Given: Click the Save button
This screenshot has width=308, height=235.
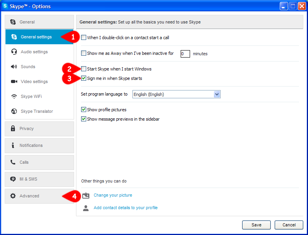Looking at the screenshot, I should (256, 225).
